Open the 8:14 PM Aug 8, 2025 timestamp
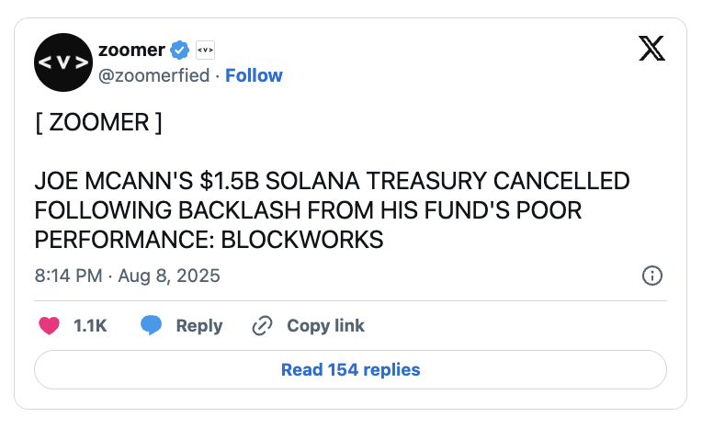 coord(127,276)
